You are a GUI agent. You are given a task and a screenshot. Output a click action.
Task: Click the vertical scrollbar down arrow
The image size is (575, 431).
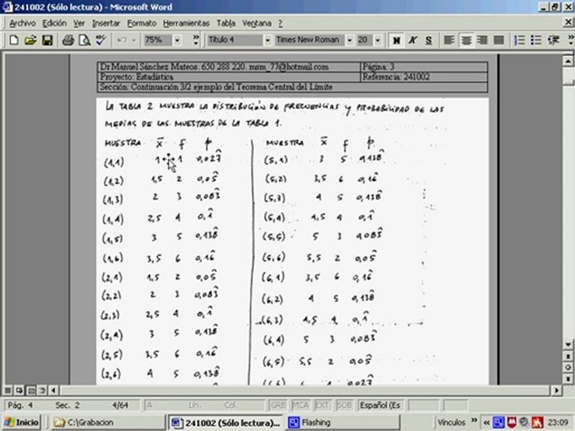pyautogui.click(x=568, y=344)
